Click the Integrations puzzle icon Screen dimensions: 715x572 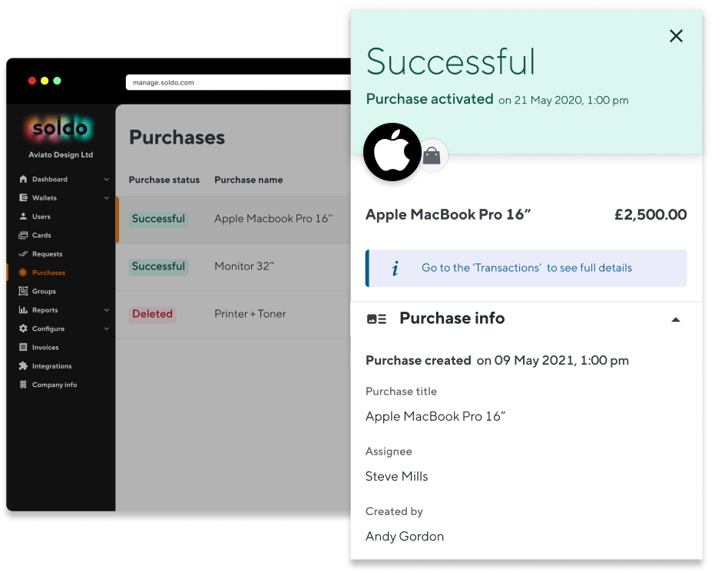coord(23,366)
